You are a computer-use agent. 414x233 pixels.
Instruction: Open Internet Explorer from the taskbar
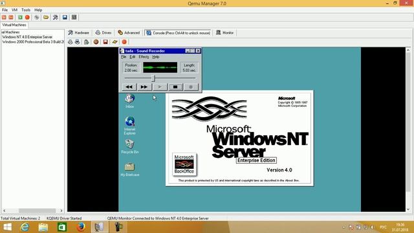point(25,227)
